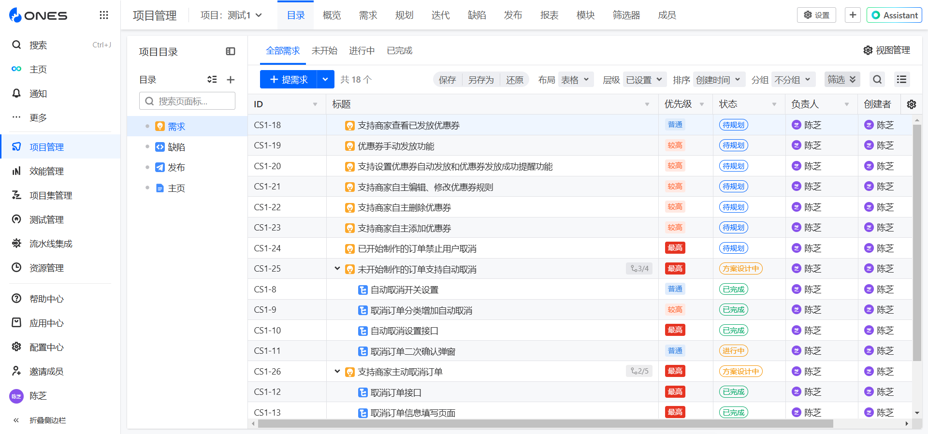Open the list view options icon
Screen dimensions: 928x434
pyautogui.click(x=901, y=79)
